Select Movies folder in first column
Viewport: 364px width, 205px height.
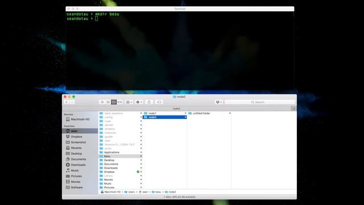[121, 180]
